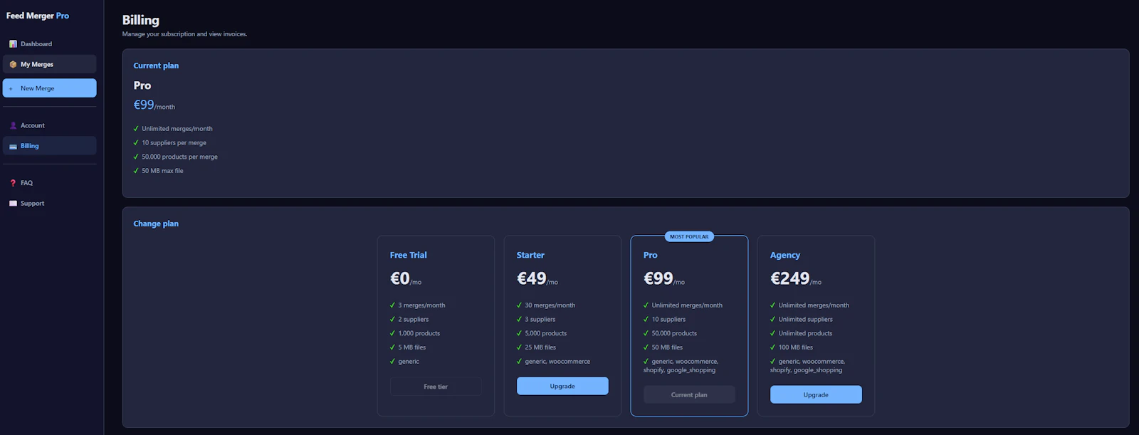Viewport: 1139px width, 435px height.
Task: Click checkmark beside '100 MB files'
Action: pos(772,347)
